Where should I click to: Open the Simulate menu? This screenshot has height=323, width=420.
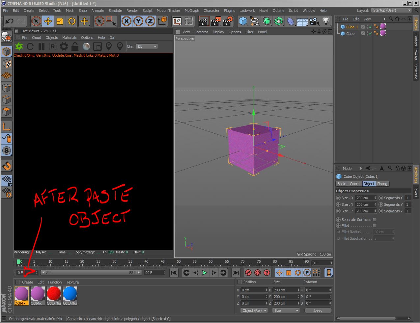(x=115, y=11)
